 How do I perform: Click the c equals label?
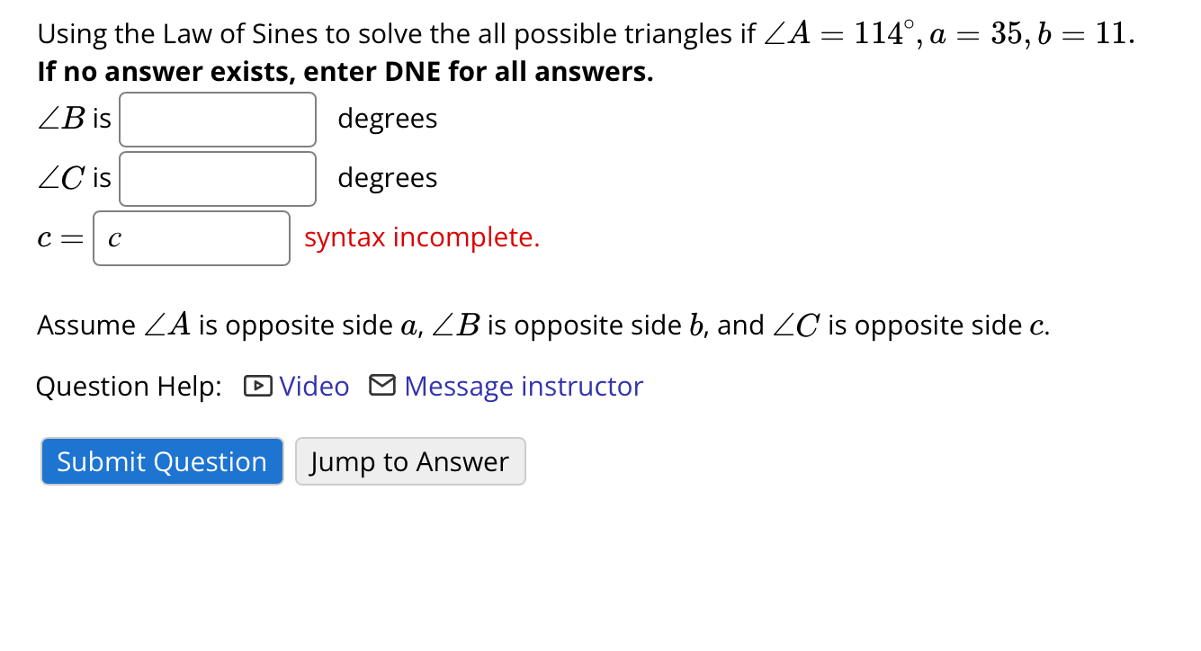pyautogui.click(x=58, y=237)
